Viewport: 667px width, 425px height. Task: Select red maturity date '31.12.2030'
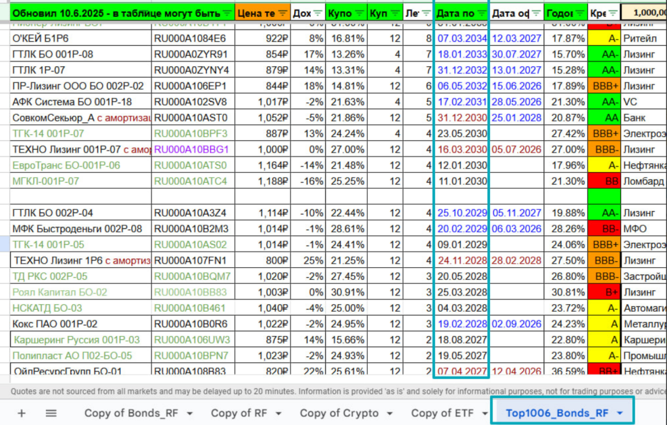click(462, 117)
